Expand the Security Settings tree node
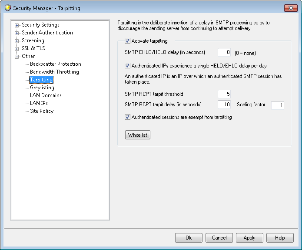This screenshot has height=250, width=302. (17, 25)
